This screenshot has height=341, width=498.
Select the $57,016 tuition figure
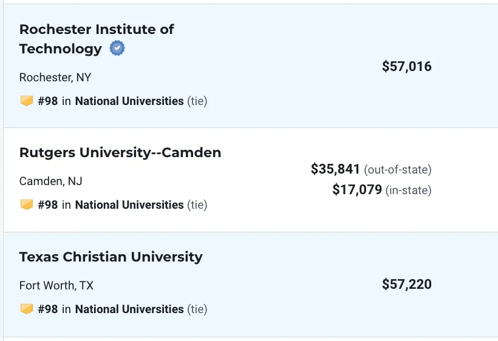point(407,67)
